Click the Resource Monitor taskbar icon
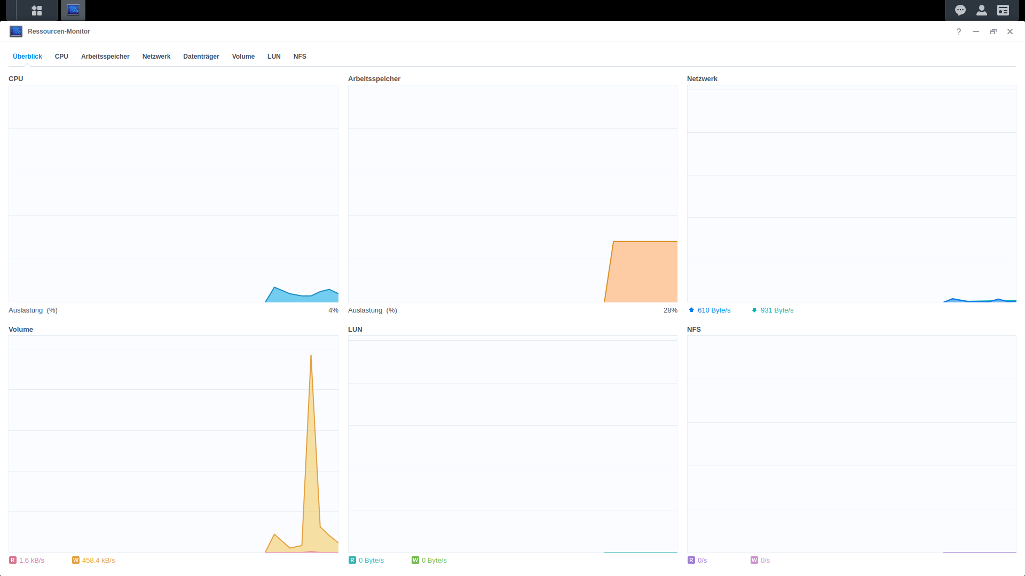 (73, 10)
